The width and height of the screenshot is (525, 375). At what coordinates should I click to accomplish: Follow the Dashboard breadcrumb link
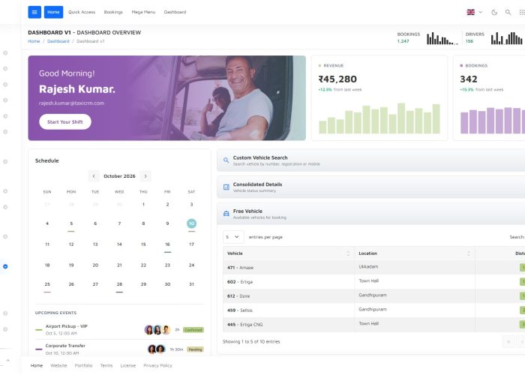(x=58, y=41)
